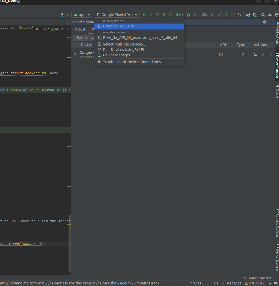The image size is (279, 286).
Task: Click the Git commit checkmark icon
Action: (x=219, y=15)
